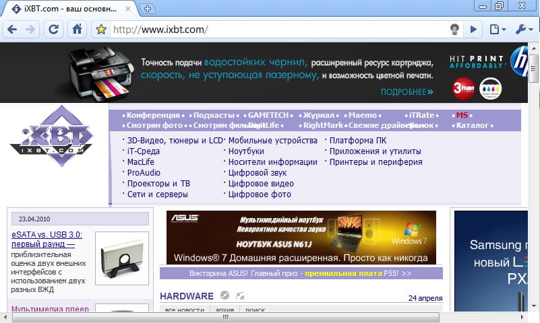Click the Samsung advertisement banner
The width and height of the screenshot is (540, 323).
coord(491,261)
